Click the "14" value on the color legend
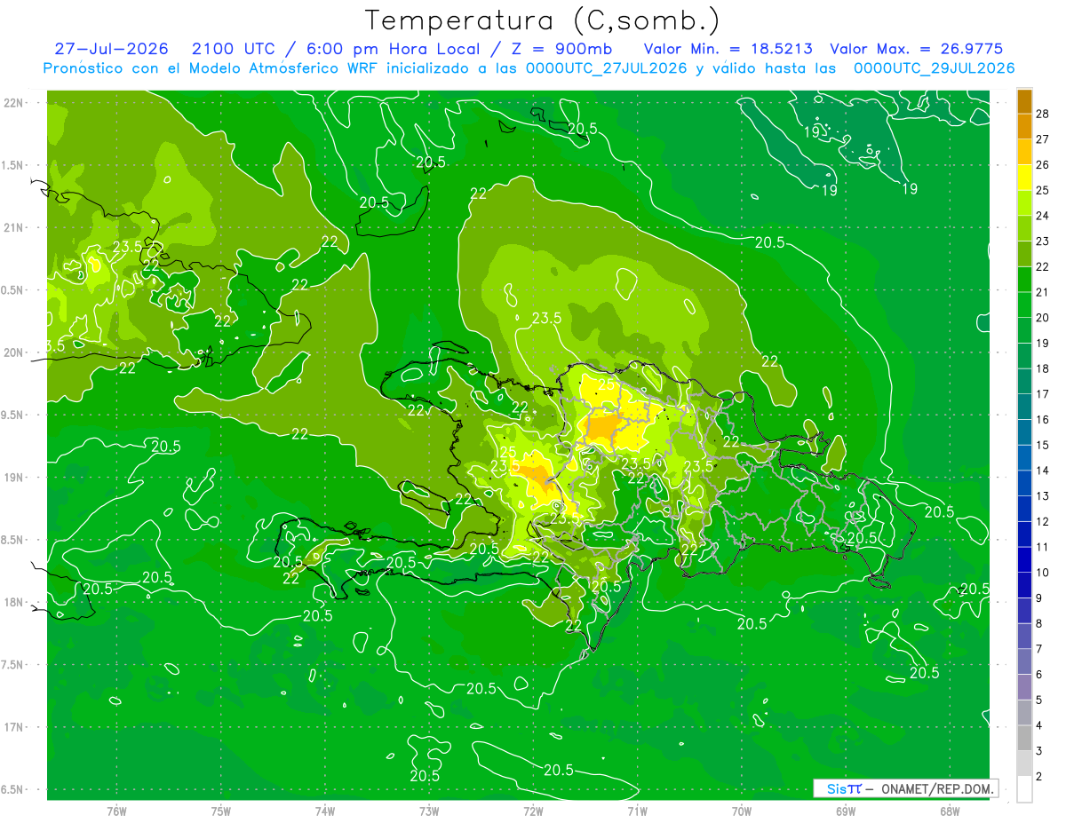The width and height of the screenshot is (1066, 823). pyautogui.click(x=1043, y=471)
